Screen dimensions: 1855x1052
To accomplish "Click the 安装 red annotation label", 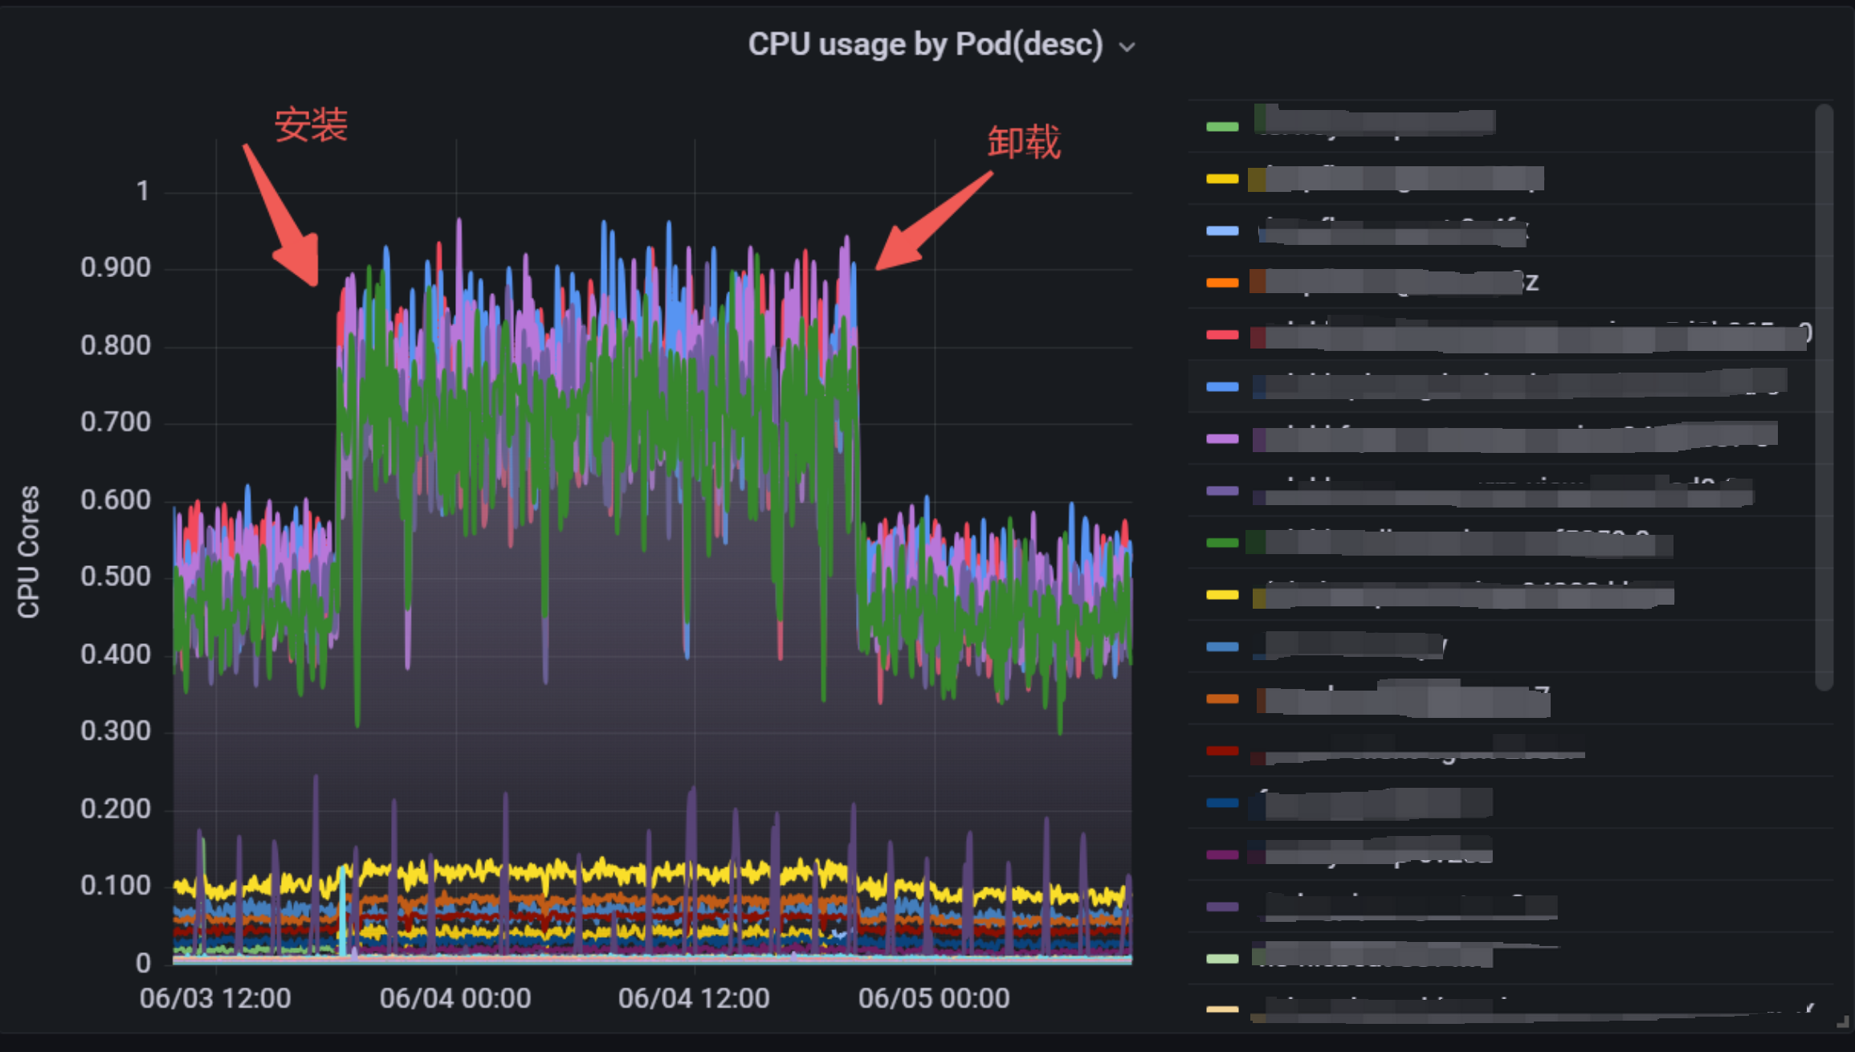I will click(311, 125).
